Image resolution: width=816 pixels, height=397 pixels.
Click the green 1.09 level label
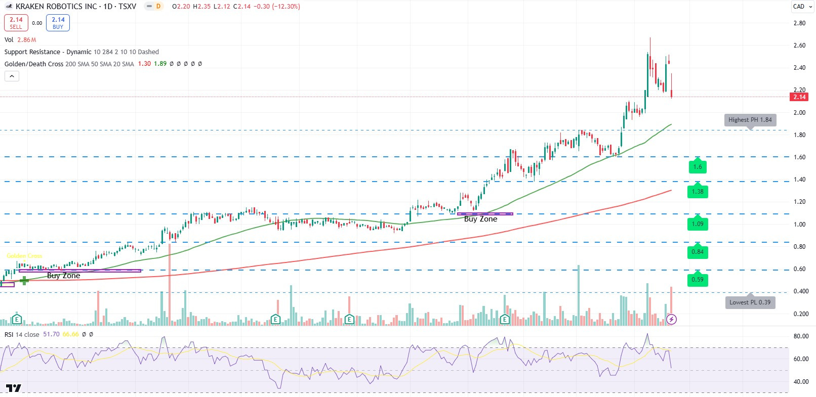click(x=698, y=224)
